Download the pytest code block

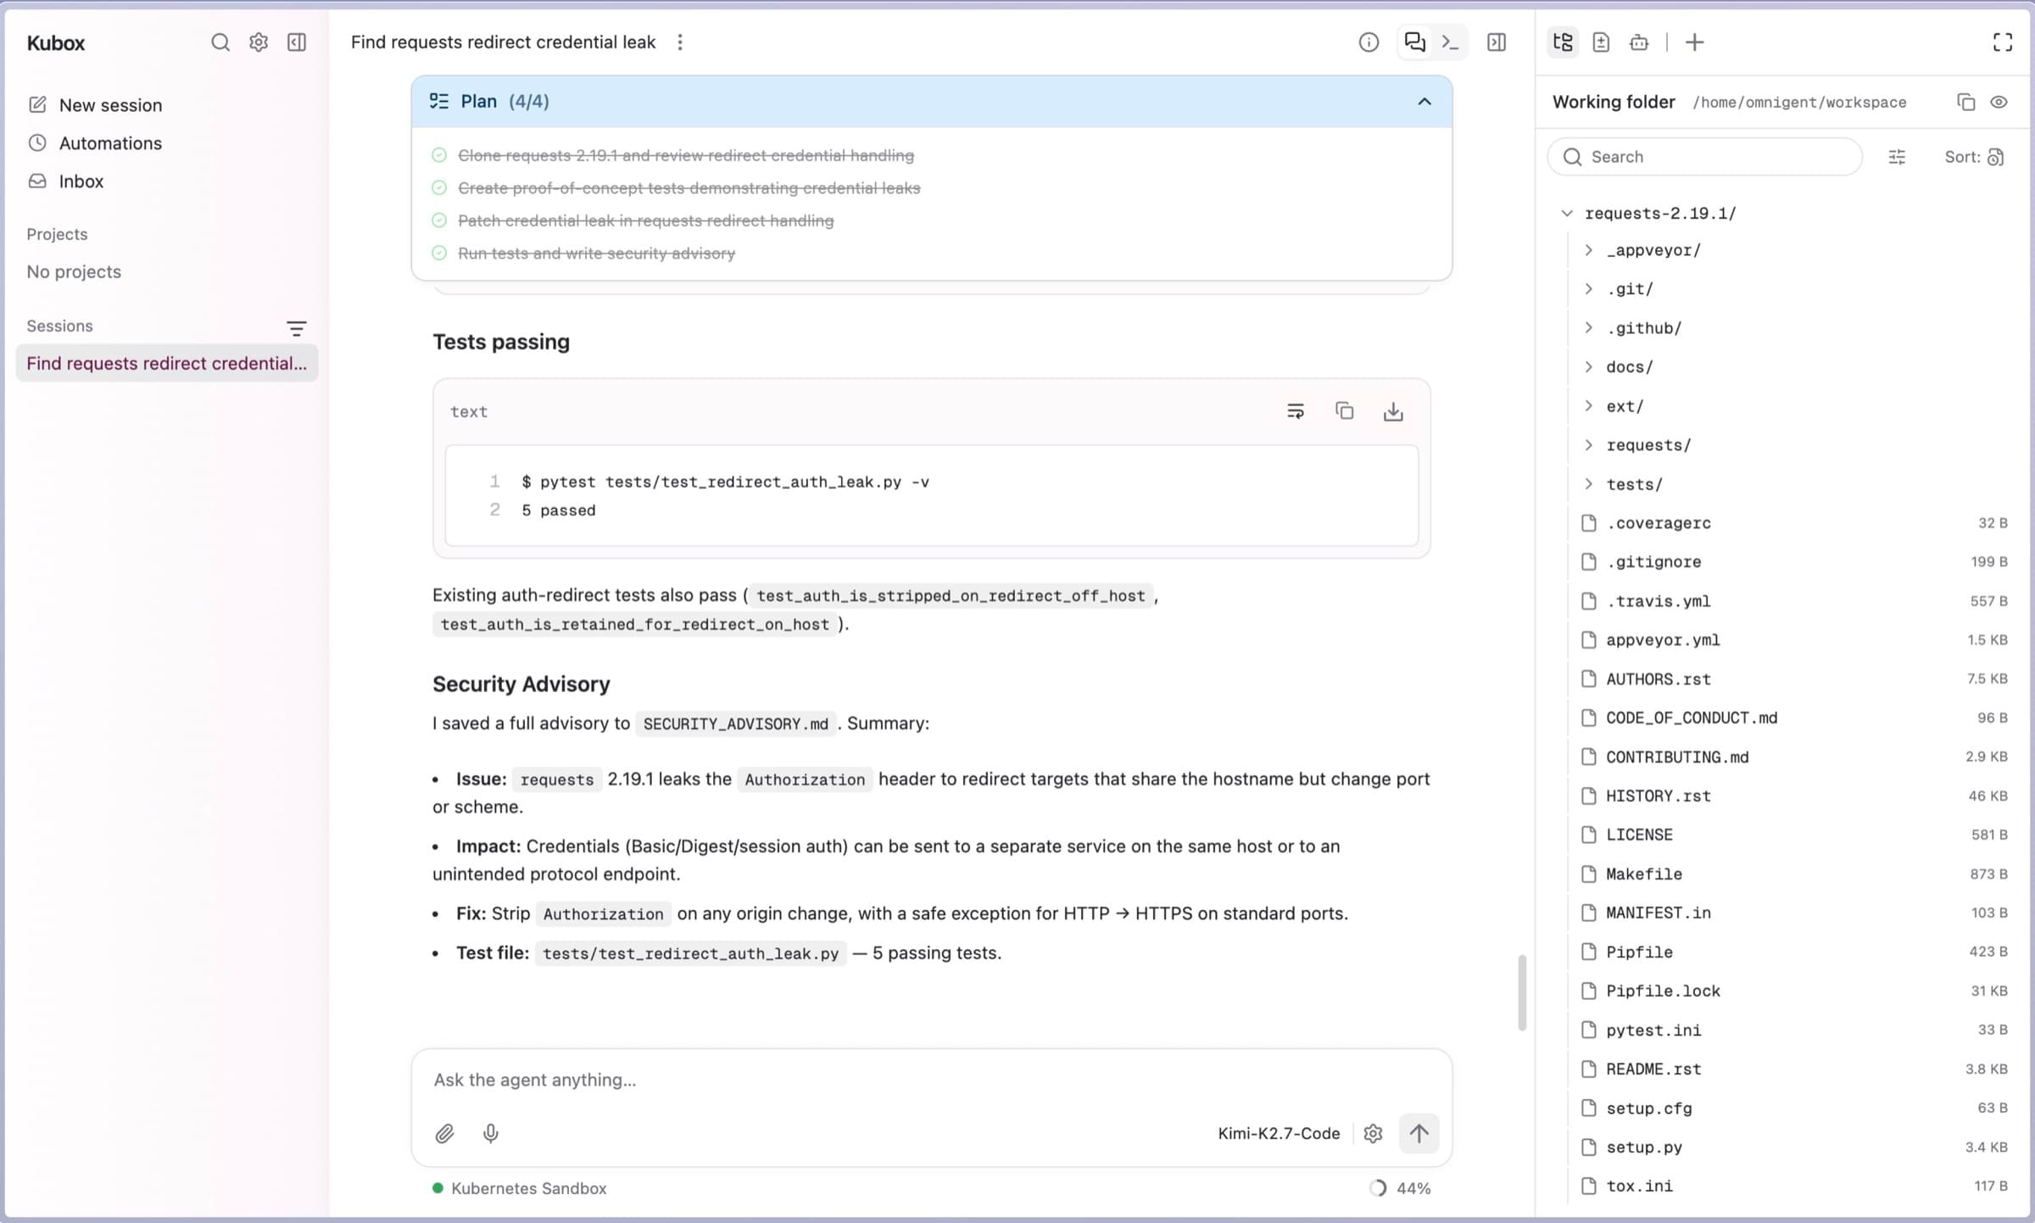(1393, 411)
